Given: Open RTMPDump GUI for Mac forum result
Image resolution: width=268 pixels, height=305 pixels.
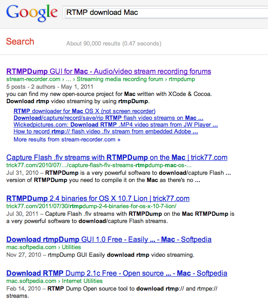Looking at the screenshot, I should tap(109, 71).
